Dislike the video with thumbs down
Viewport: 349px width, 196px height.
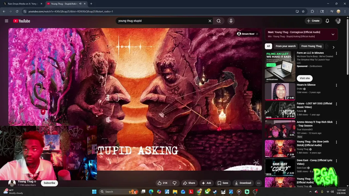coord(174,183)
